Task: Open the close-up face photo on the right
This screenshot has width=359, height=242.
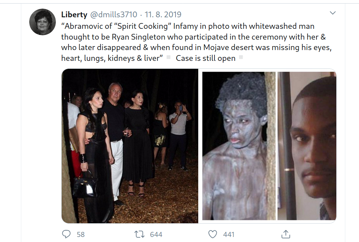Action: tap(307, 146)
